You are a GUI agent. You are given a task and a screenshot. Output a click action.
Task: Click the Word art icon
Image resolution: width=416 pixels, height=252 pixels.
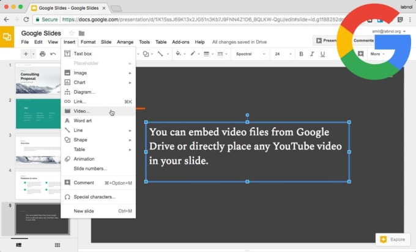click(67, 120)
